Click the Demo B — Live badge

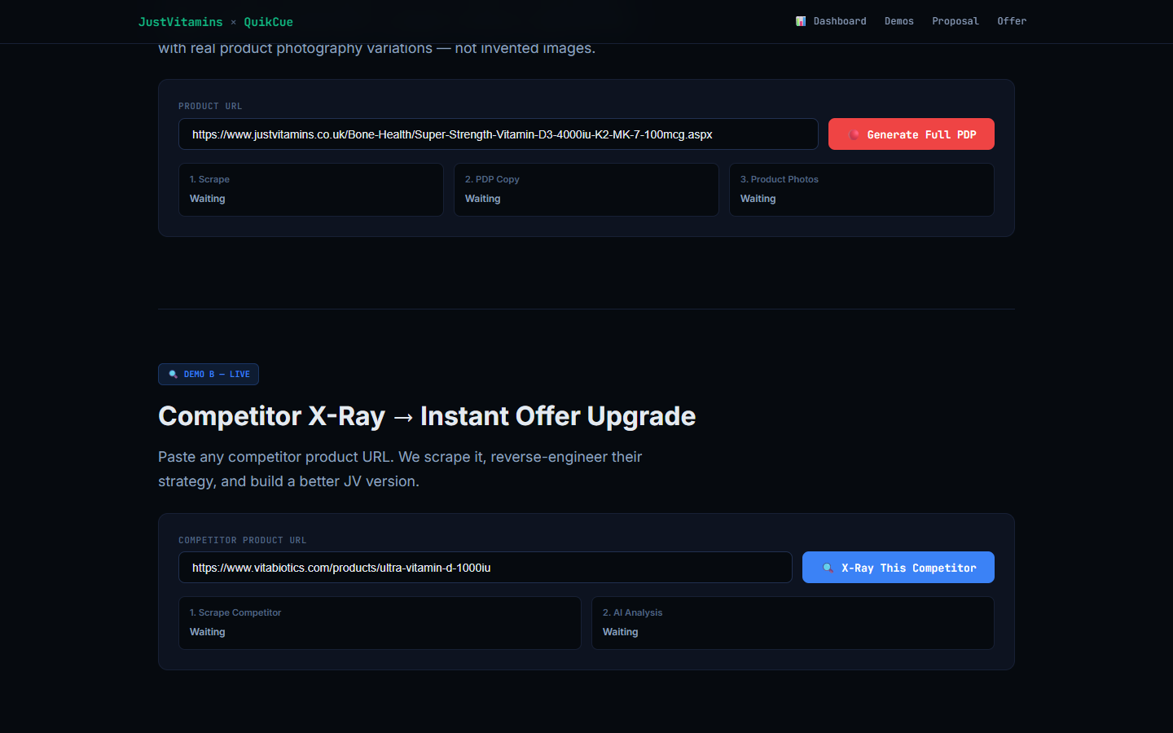(209, 375)
